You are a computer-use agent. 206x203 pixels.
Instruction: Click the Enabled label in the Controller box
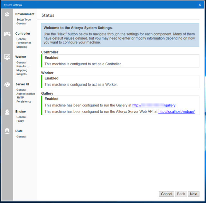pyautogui.click(x=51, y=58)
